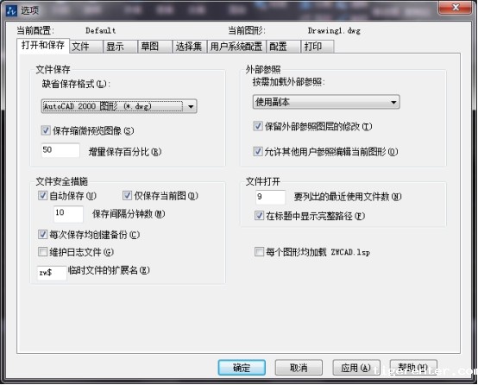The height and width of the screenshot is (385, 478).
Task: Enable 维护日志文件 checkbox
Action: 42,252
